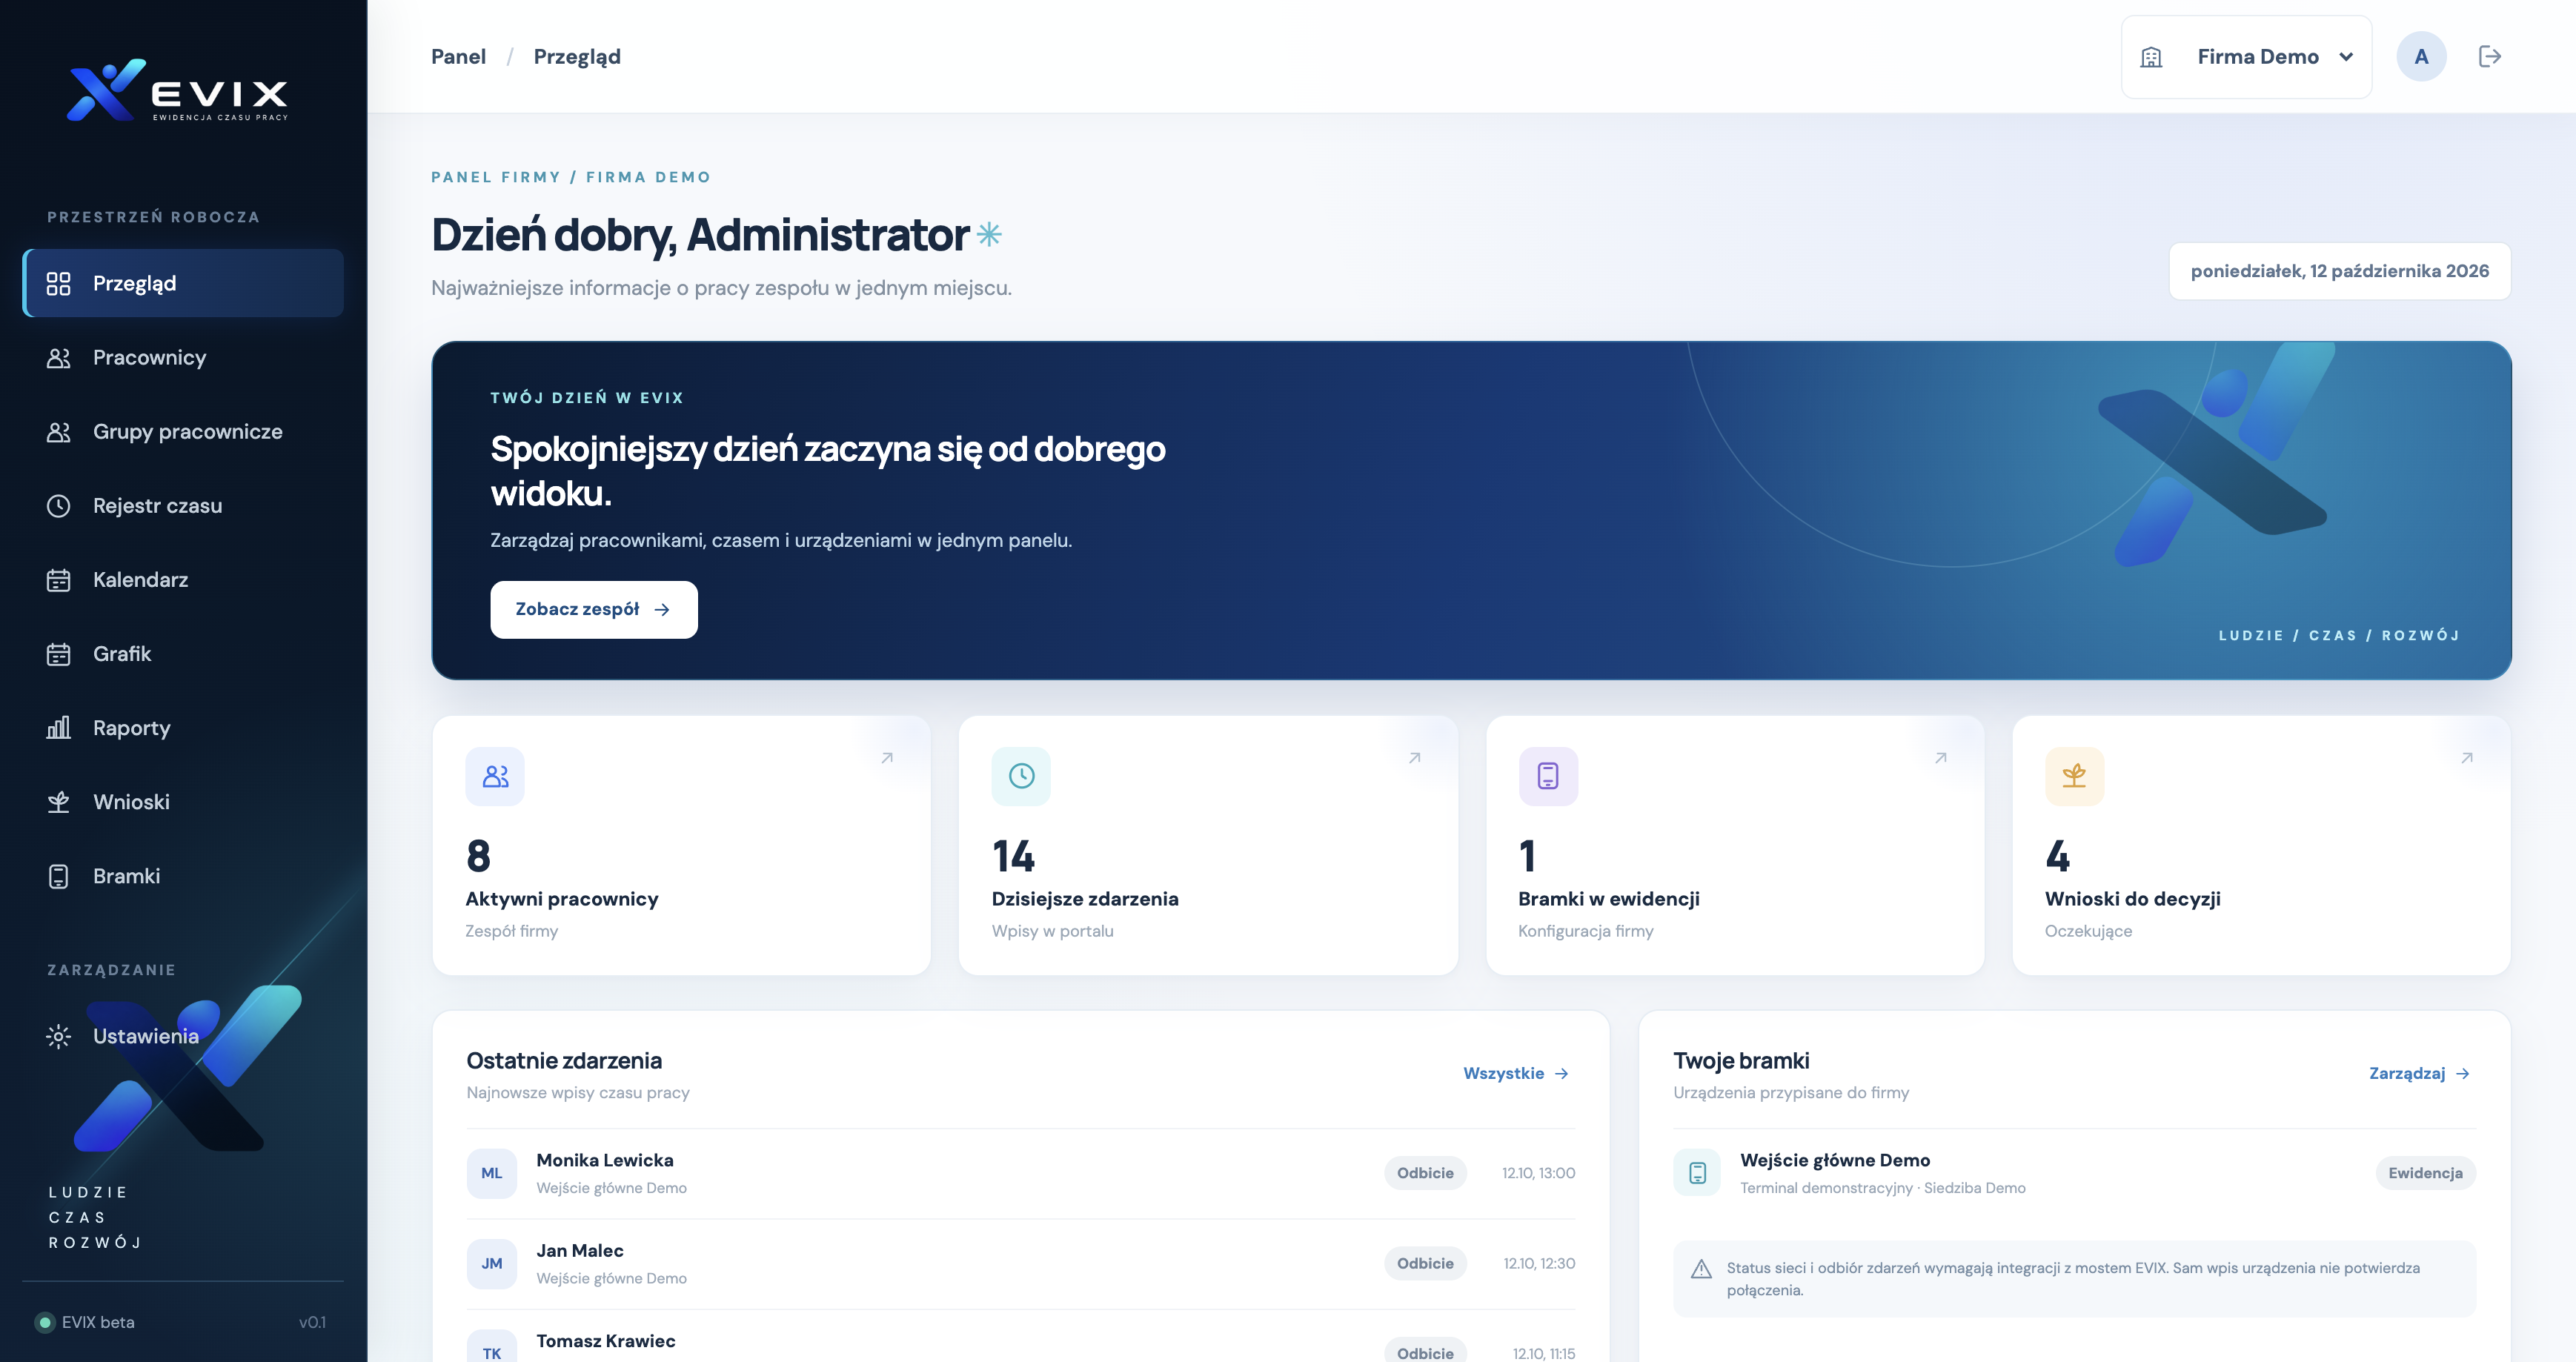Open the Raporty section
This screenshot has width=2576, height=1362.
(x=183, y=727)
